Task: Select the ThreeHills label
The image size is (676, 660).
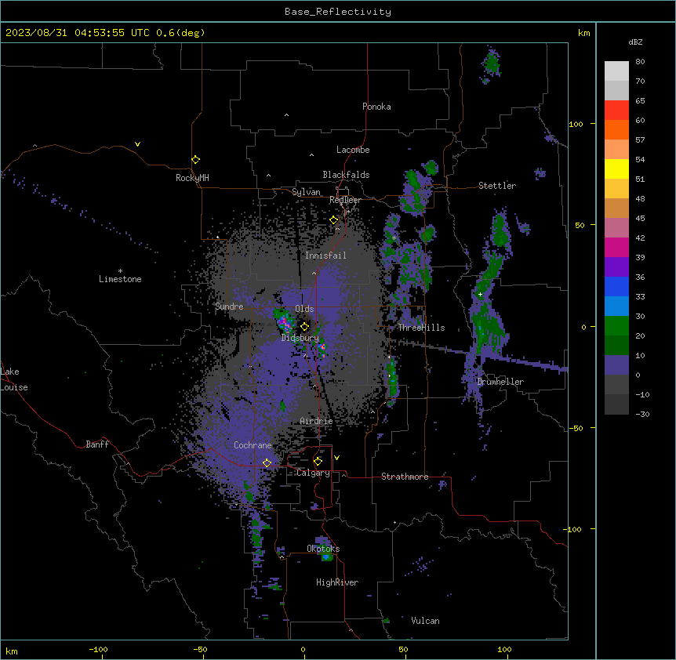Action: [421, 328]
